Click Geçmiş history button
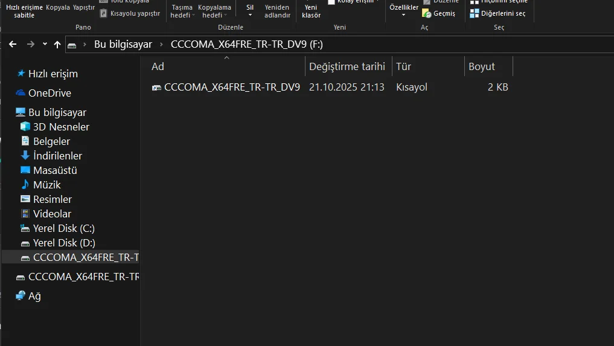The image size is (614, 346). click(x=439, y=13)
